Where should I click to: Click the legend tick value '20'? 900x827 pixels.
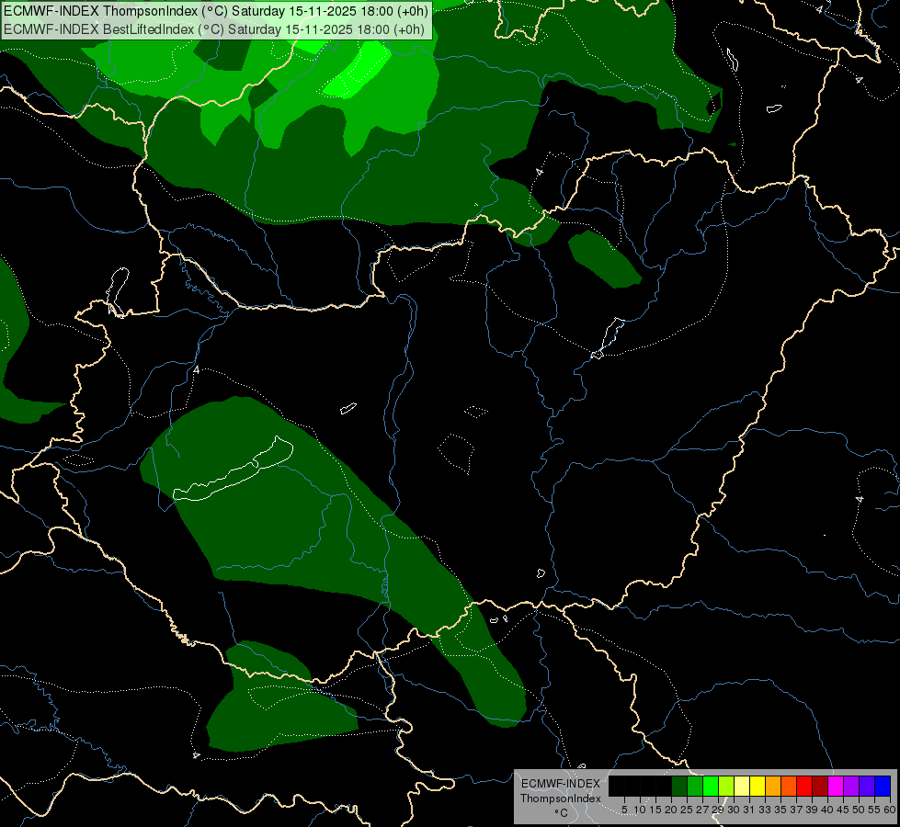coord(670,810)
